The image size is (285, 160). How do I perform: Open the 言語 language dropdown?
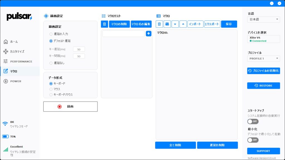tap(264, 19)
